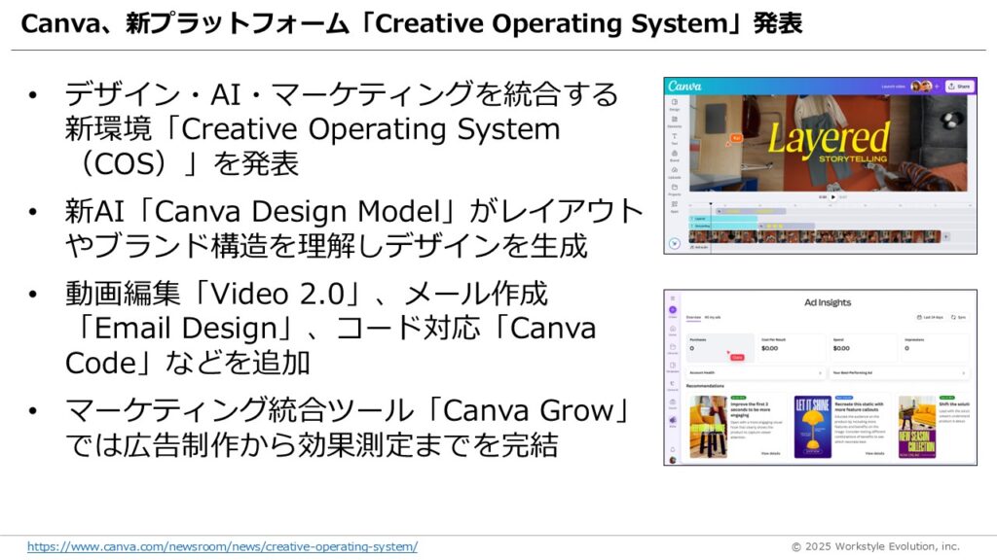Open the Uploads panel icon
The width and height of the screenshot is (997, 560).
point(675,170)
